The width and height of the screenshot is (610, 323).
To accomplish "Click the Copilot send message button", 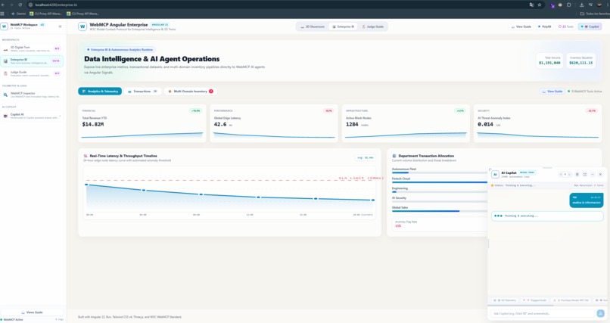I will pos(600,313).
